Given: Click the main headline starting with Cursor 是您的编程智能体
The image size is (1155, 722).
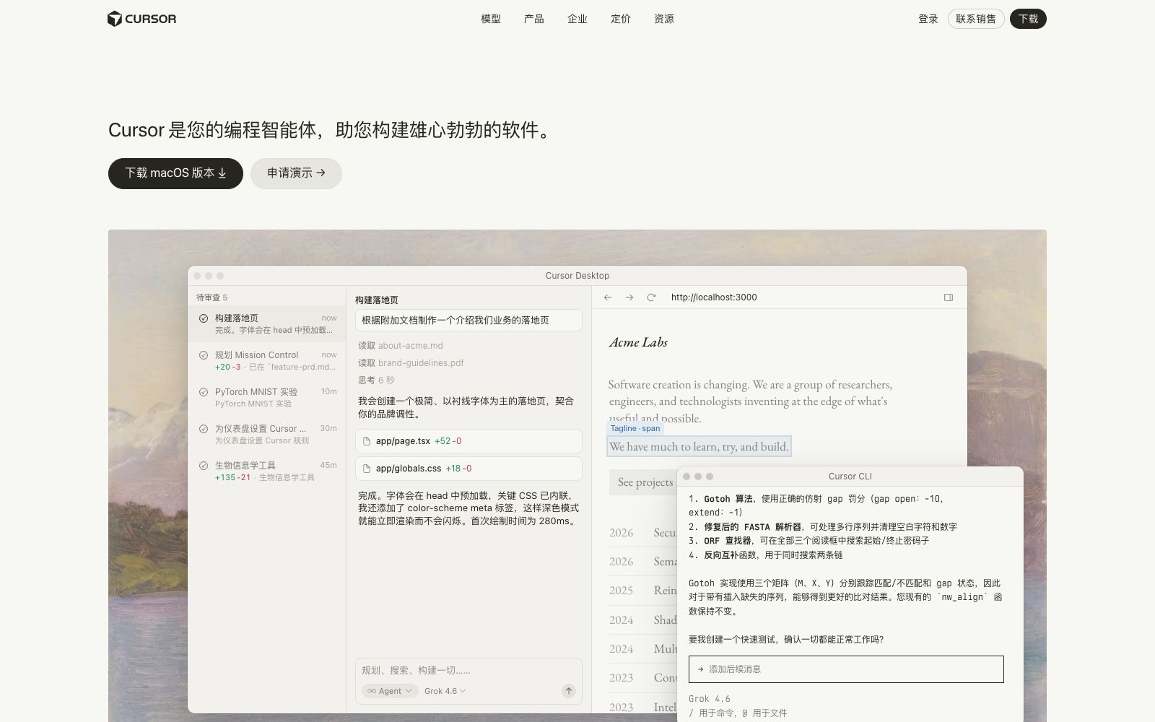Looking at the screenshot, I should point(331,130).
